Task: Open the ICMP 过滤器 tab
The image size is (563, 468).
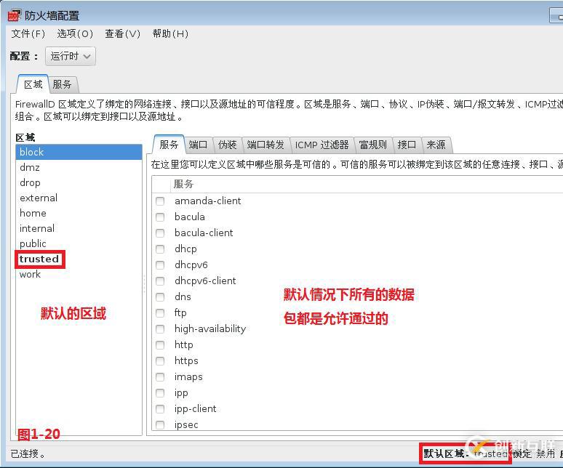Action: coord(322,145)
